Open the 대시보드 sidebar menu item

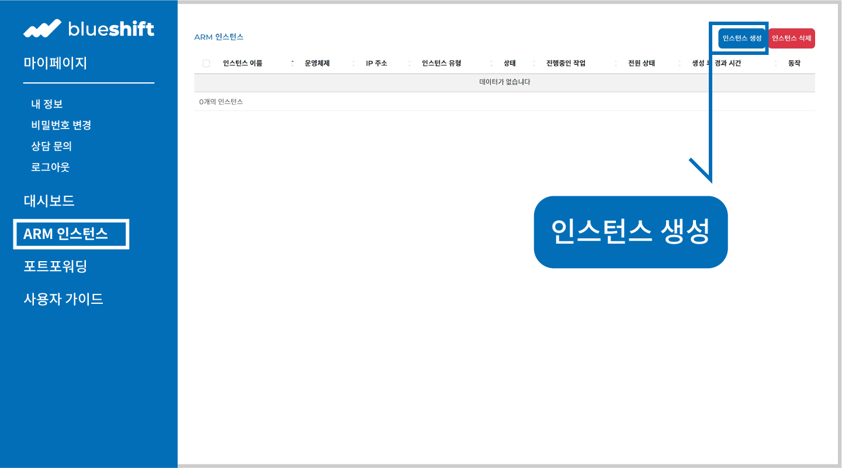(50, 201)
